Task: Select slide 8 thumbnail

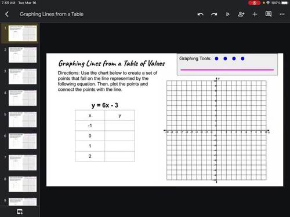Action: (x=23, y=184)
